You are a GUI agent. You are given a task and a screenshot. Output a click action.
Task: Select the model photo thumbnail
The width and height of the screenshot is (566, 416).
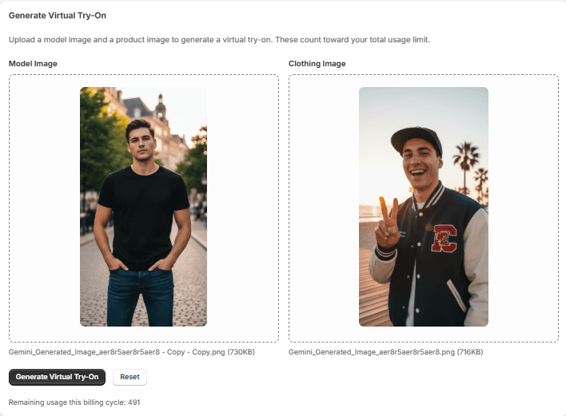point(144,206)
